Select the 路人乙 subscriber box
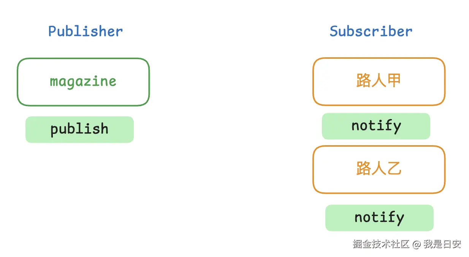The width and height of the screenshot is (469, 257). tap(379, 169)
